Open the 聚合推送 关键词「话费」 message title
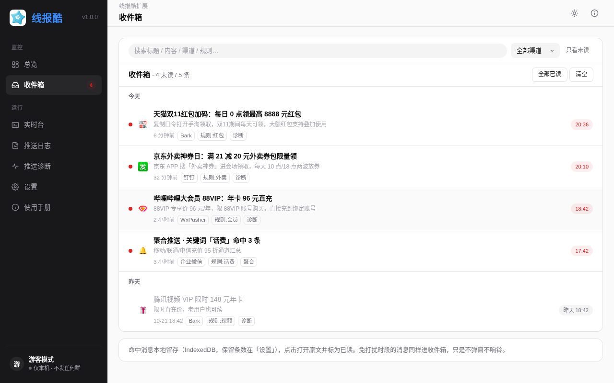 (x=207, y=240)
